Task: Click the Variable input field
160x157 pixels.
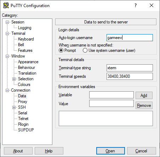Action: pyautogui.click(x=112, y=95)
